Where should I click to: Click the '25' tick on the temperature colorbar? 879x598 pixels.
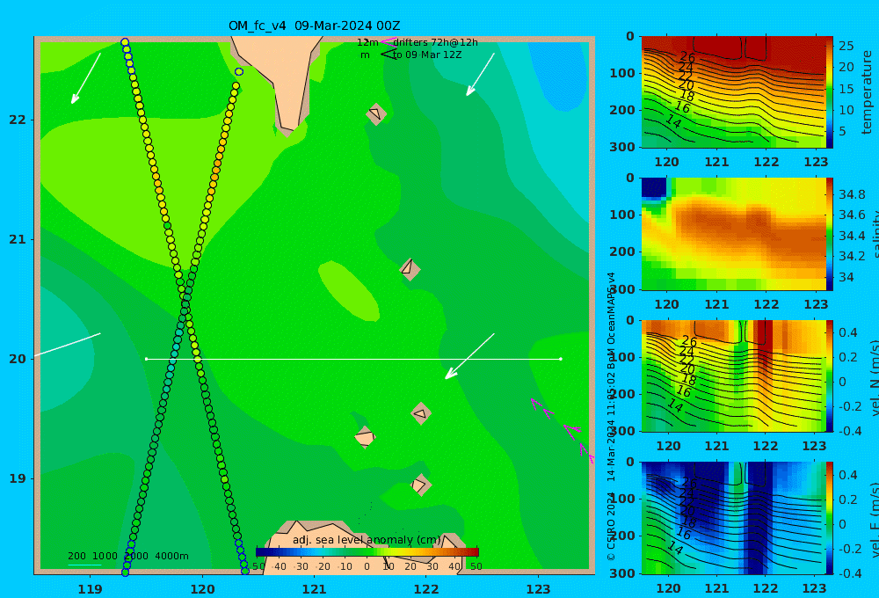point(846,46)
